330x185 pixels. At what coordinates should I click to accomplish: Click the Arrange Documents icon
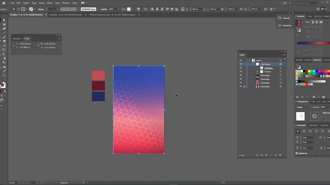(82, 3)
